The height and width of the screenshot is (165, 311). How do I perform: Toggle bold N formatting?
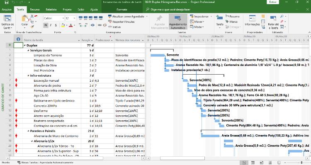pyautogui.click(x=46, y=25)
